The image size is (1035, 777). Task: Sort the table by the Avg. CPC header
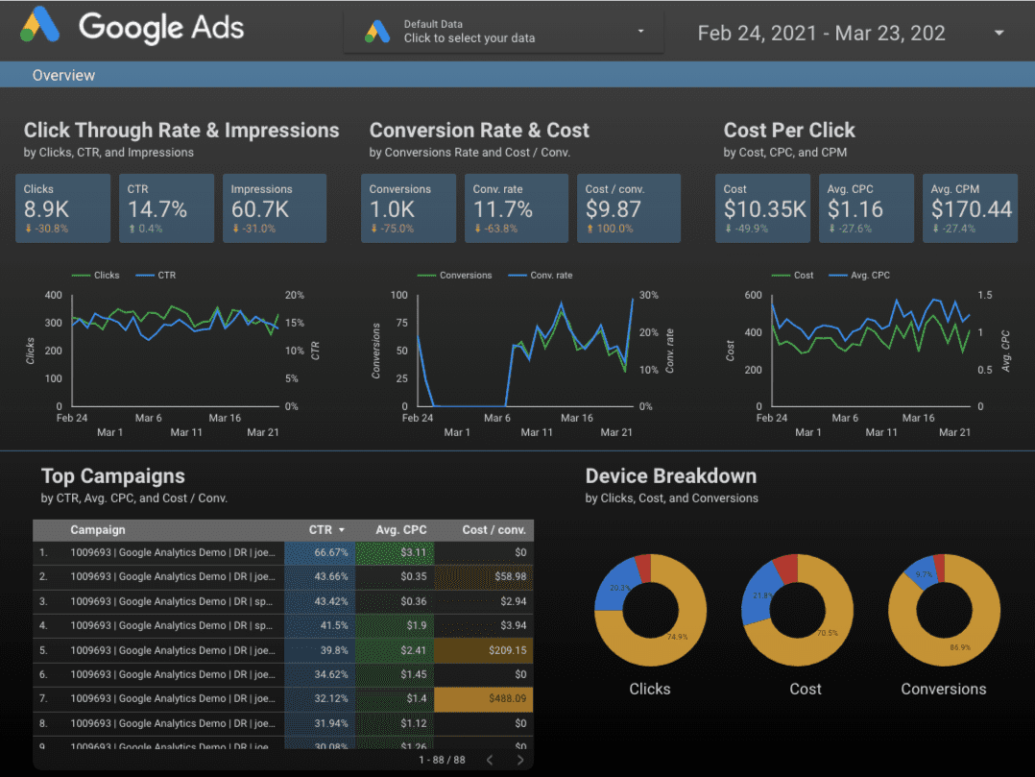401,530
